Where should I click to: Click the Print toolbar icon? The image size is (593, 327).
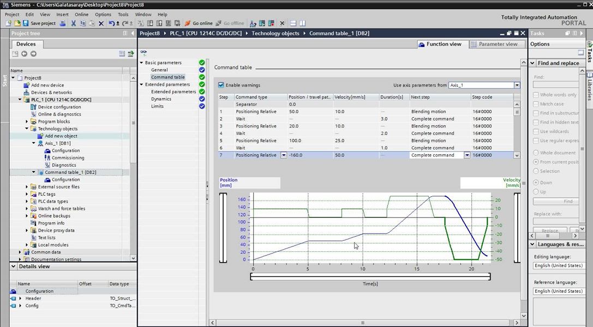(x=63, y=23)
